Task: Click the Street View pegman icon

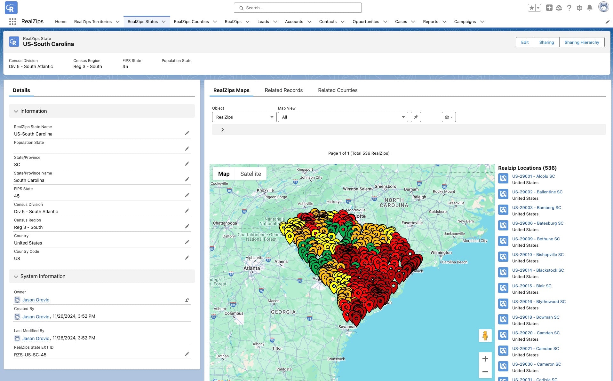Action: [x=485, y=336]
